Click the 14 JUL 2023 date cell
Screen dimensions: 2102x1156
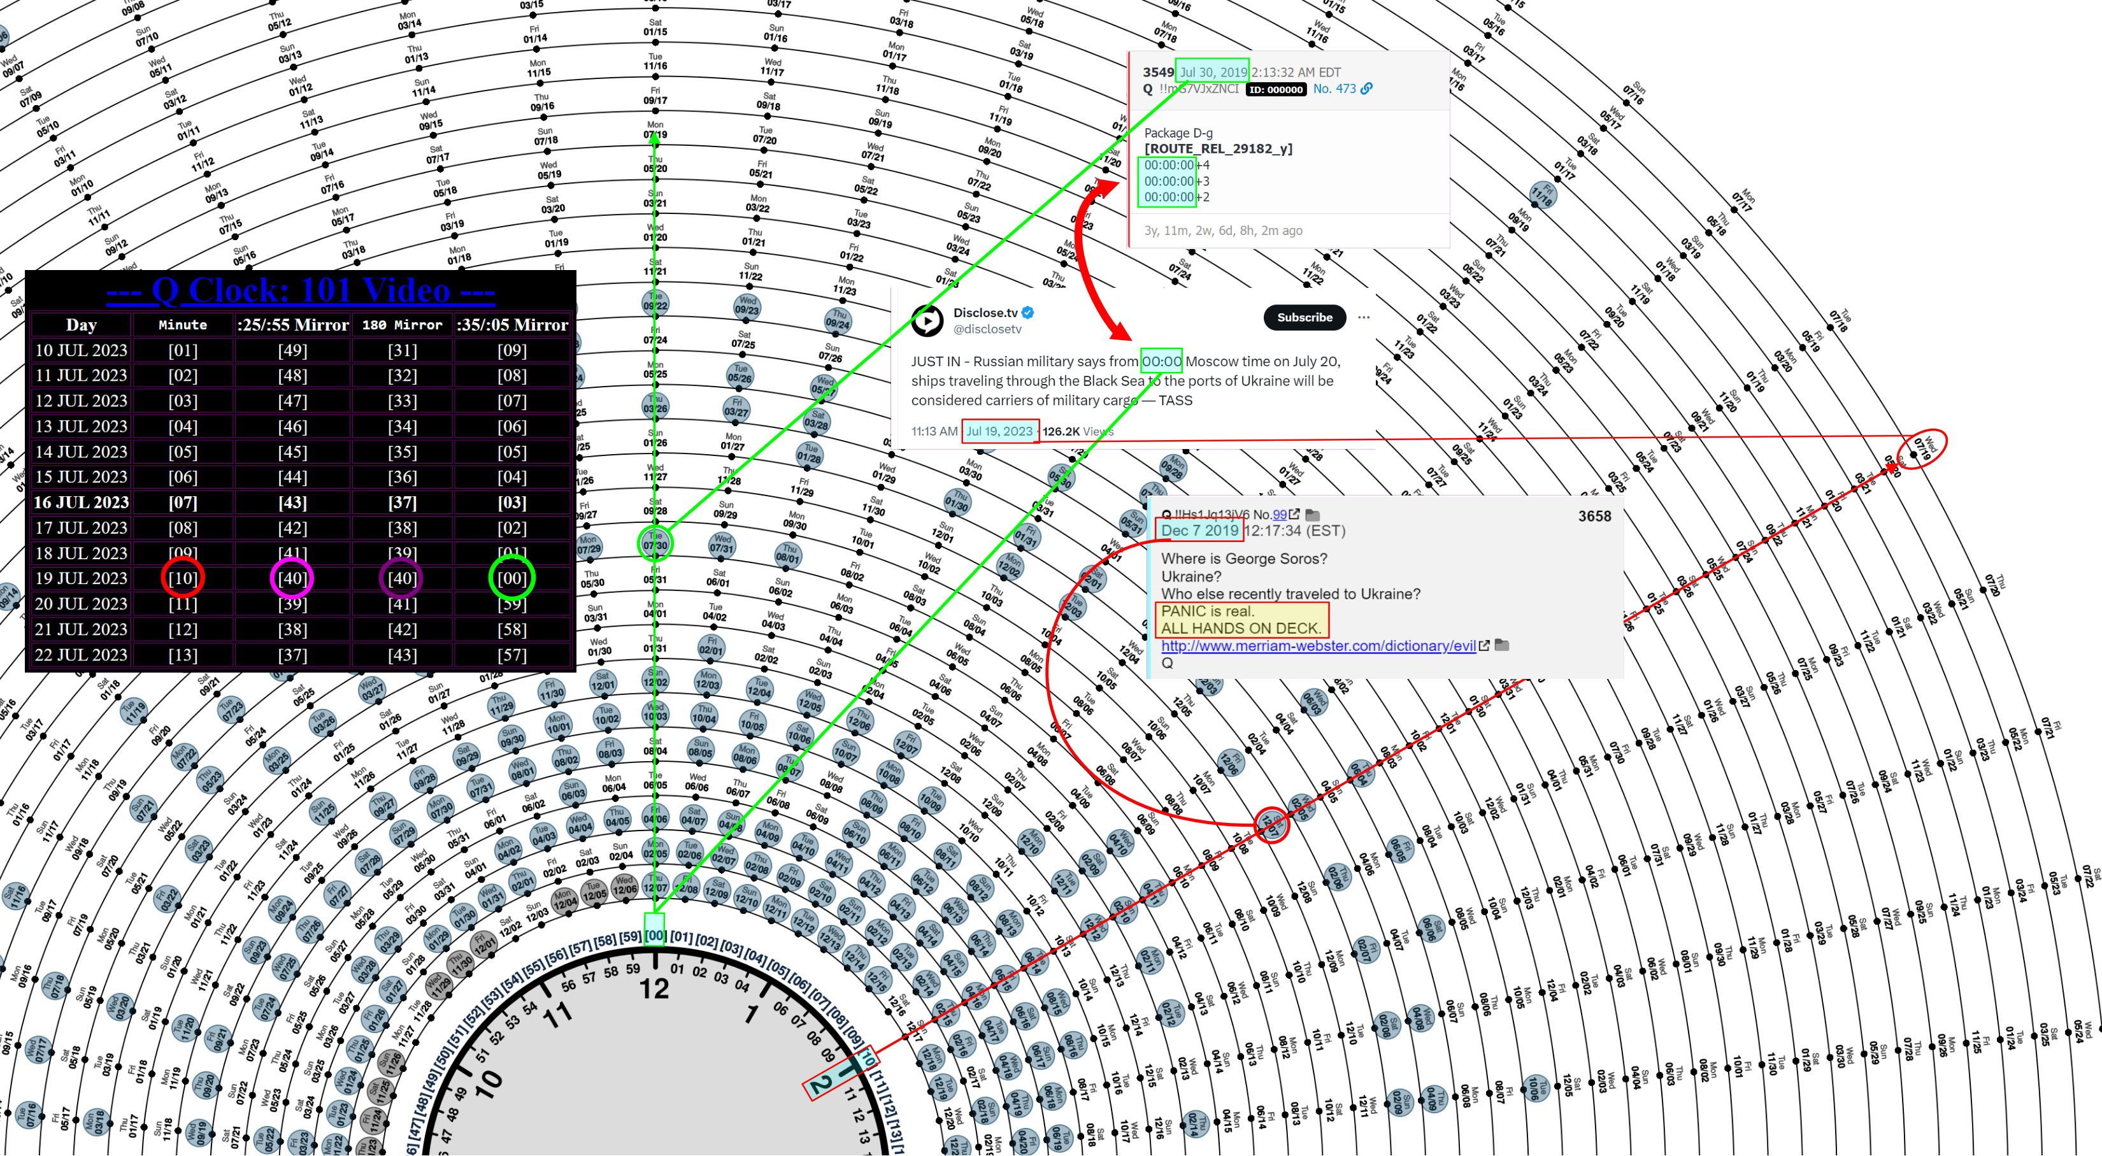coord(82,452)
